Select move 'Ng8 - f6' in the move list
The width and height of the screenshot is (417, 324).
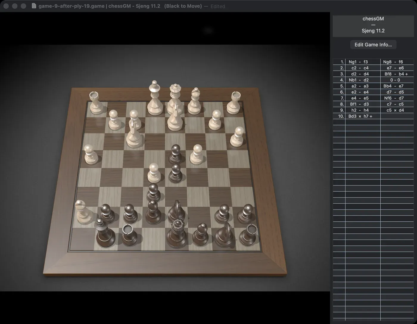point(397,62)
